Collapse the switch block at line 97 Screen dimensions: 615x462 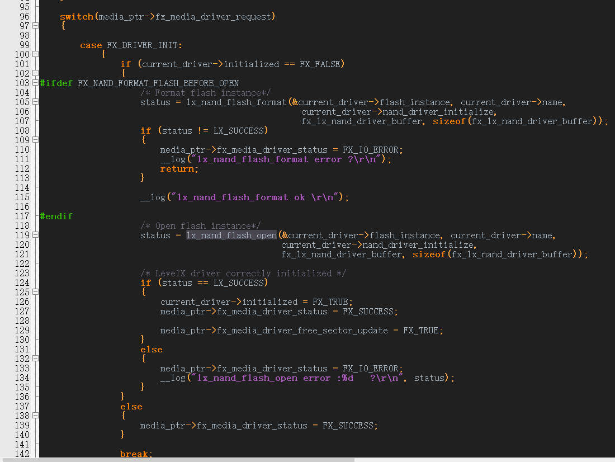[x=35, y=25]
